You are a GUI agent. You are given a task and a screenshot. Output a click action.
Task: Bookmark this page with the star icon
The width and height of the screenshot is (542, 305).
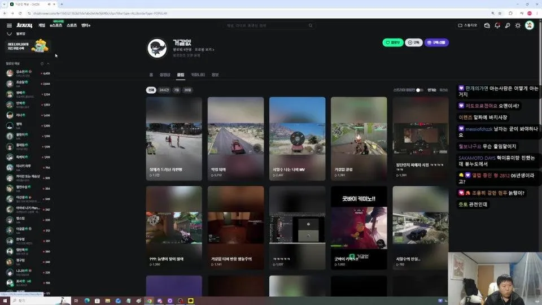point(500,13)
